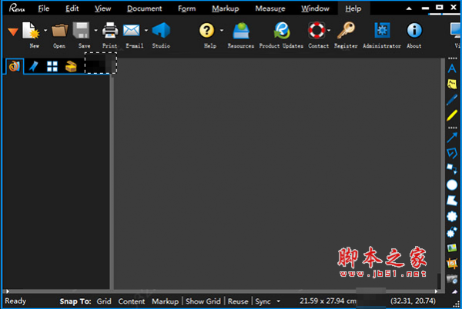The image size is (462, 309).
Task: Select the yellow Highlight tool in right toolbar
Action: 452,115
